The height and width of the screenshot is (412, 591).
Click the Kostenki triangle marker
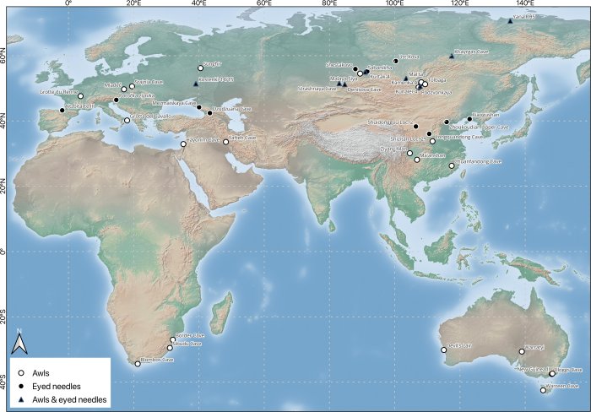[196, 84]
